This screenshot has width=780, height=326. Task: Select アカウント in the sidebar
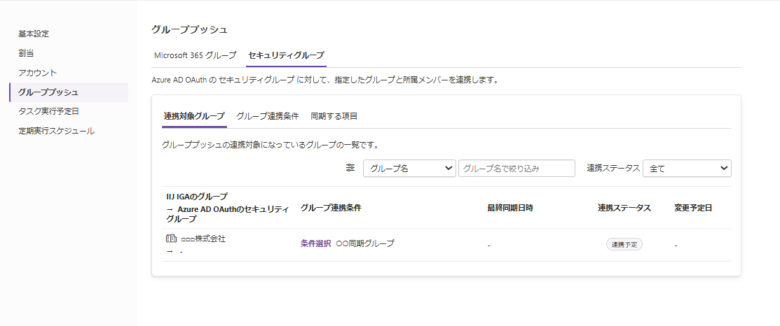coord(38,73)
